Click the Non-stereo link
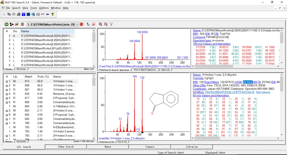 [x=263, y=92]
